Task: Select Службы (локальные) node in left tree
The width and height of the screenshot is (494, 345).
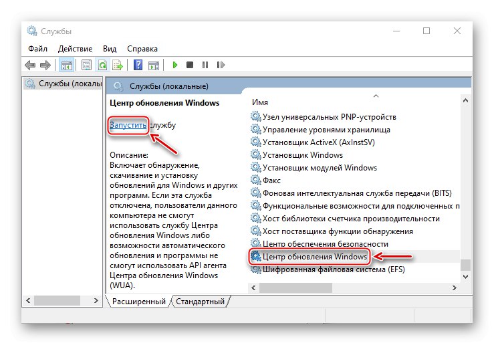Action: coord(64,84)
